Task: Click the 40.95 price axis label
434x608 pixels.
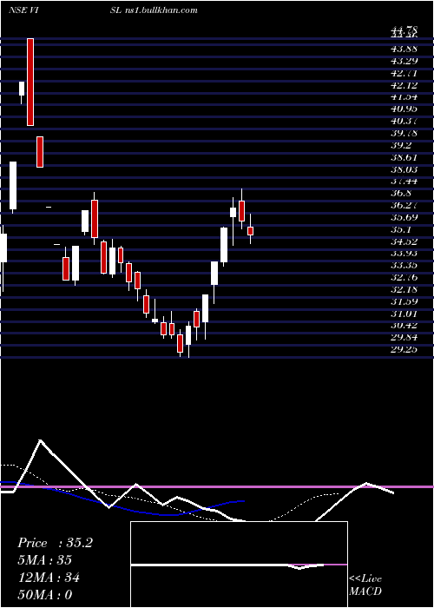Action: click(x=404, y=109)
